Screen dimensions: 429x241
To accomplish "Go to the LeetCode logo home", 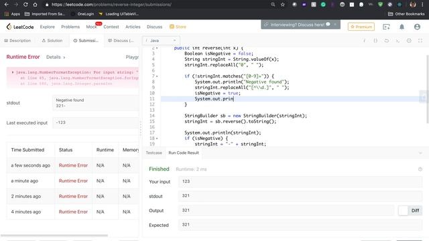I will click(x=20, y=27).
